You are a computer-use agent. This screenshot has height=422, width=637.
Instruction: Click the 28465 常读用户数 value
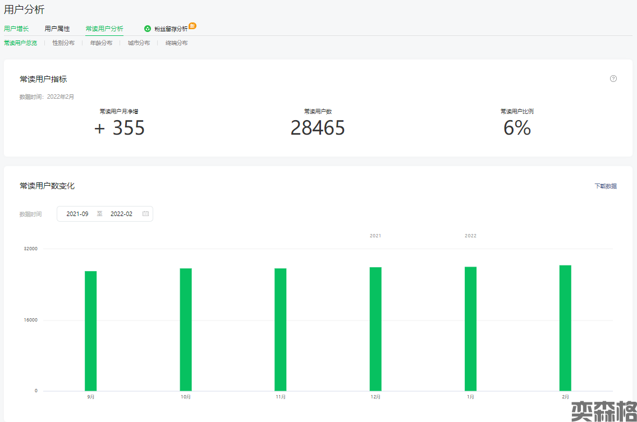(x=318, y=129)
